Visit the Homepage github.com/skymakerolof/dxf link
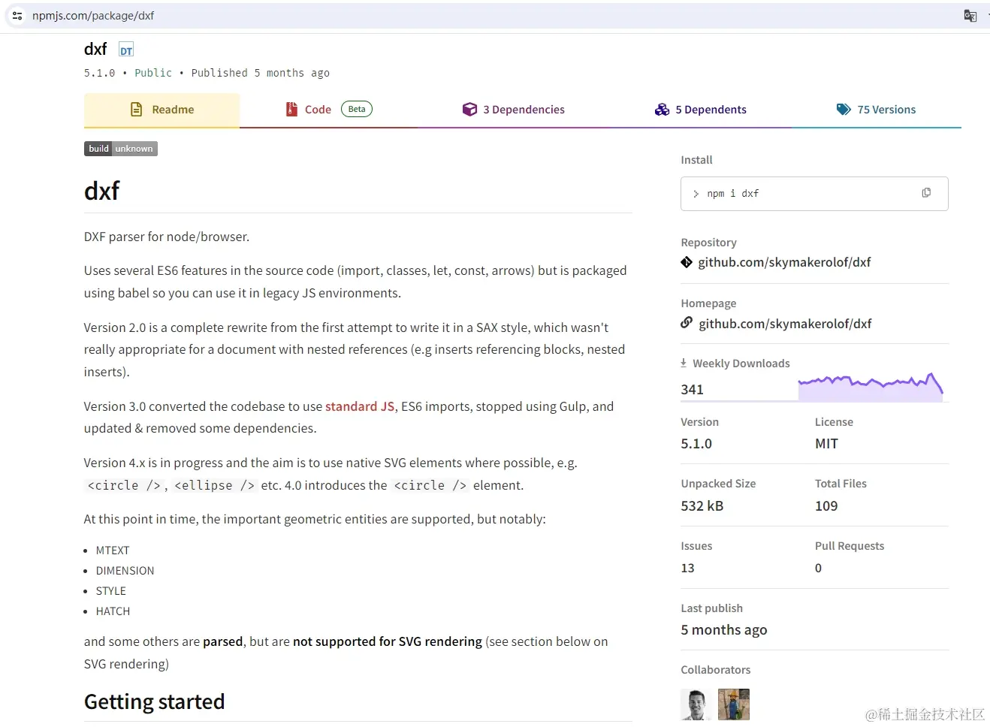 coord(785,324)
